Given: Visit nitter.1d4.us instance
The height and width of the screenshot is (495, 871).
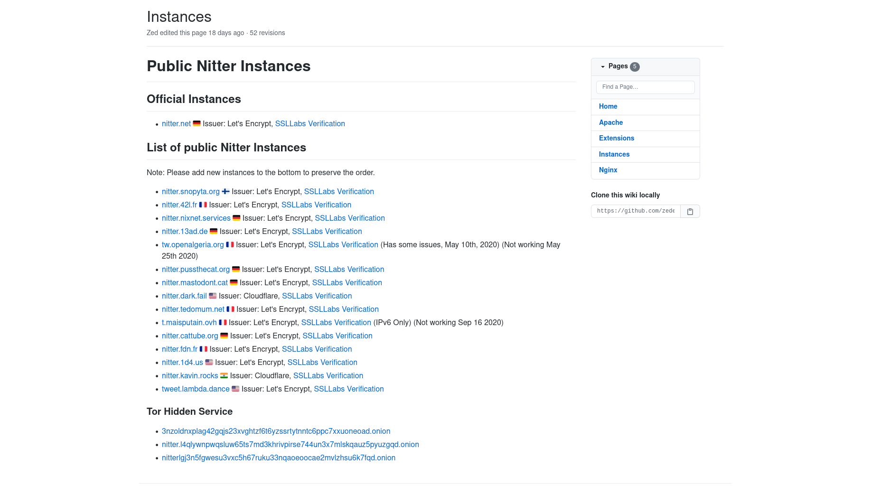Looking at the screenshot, I should [x=182, y=362].
